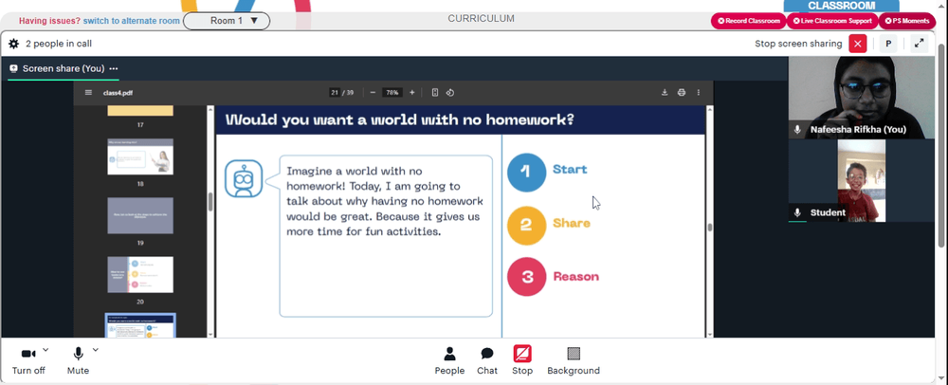Click the Stop screen sharing text label
948x385 pixels.
tap(798, 44)
